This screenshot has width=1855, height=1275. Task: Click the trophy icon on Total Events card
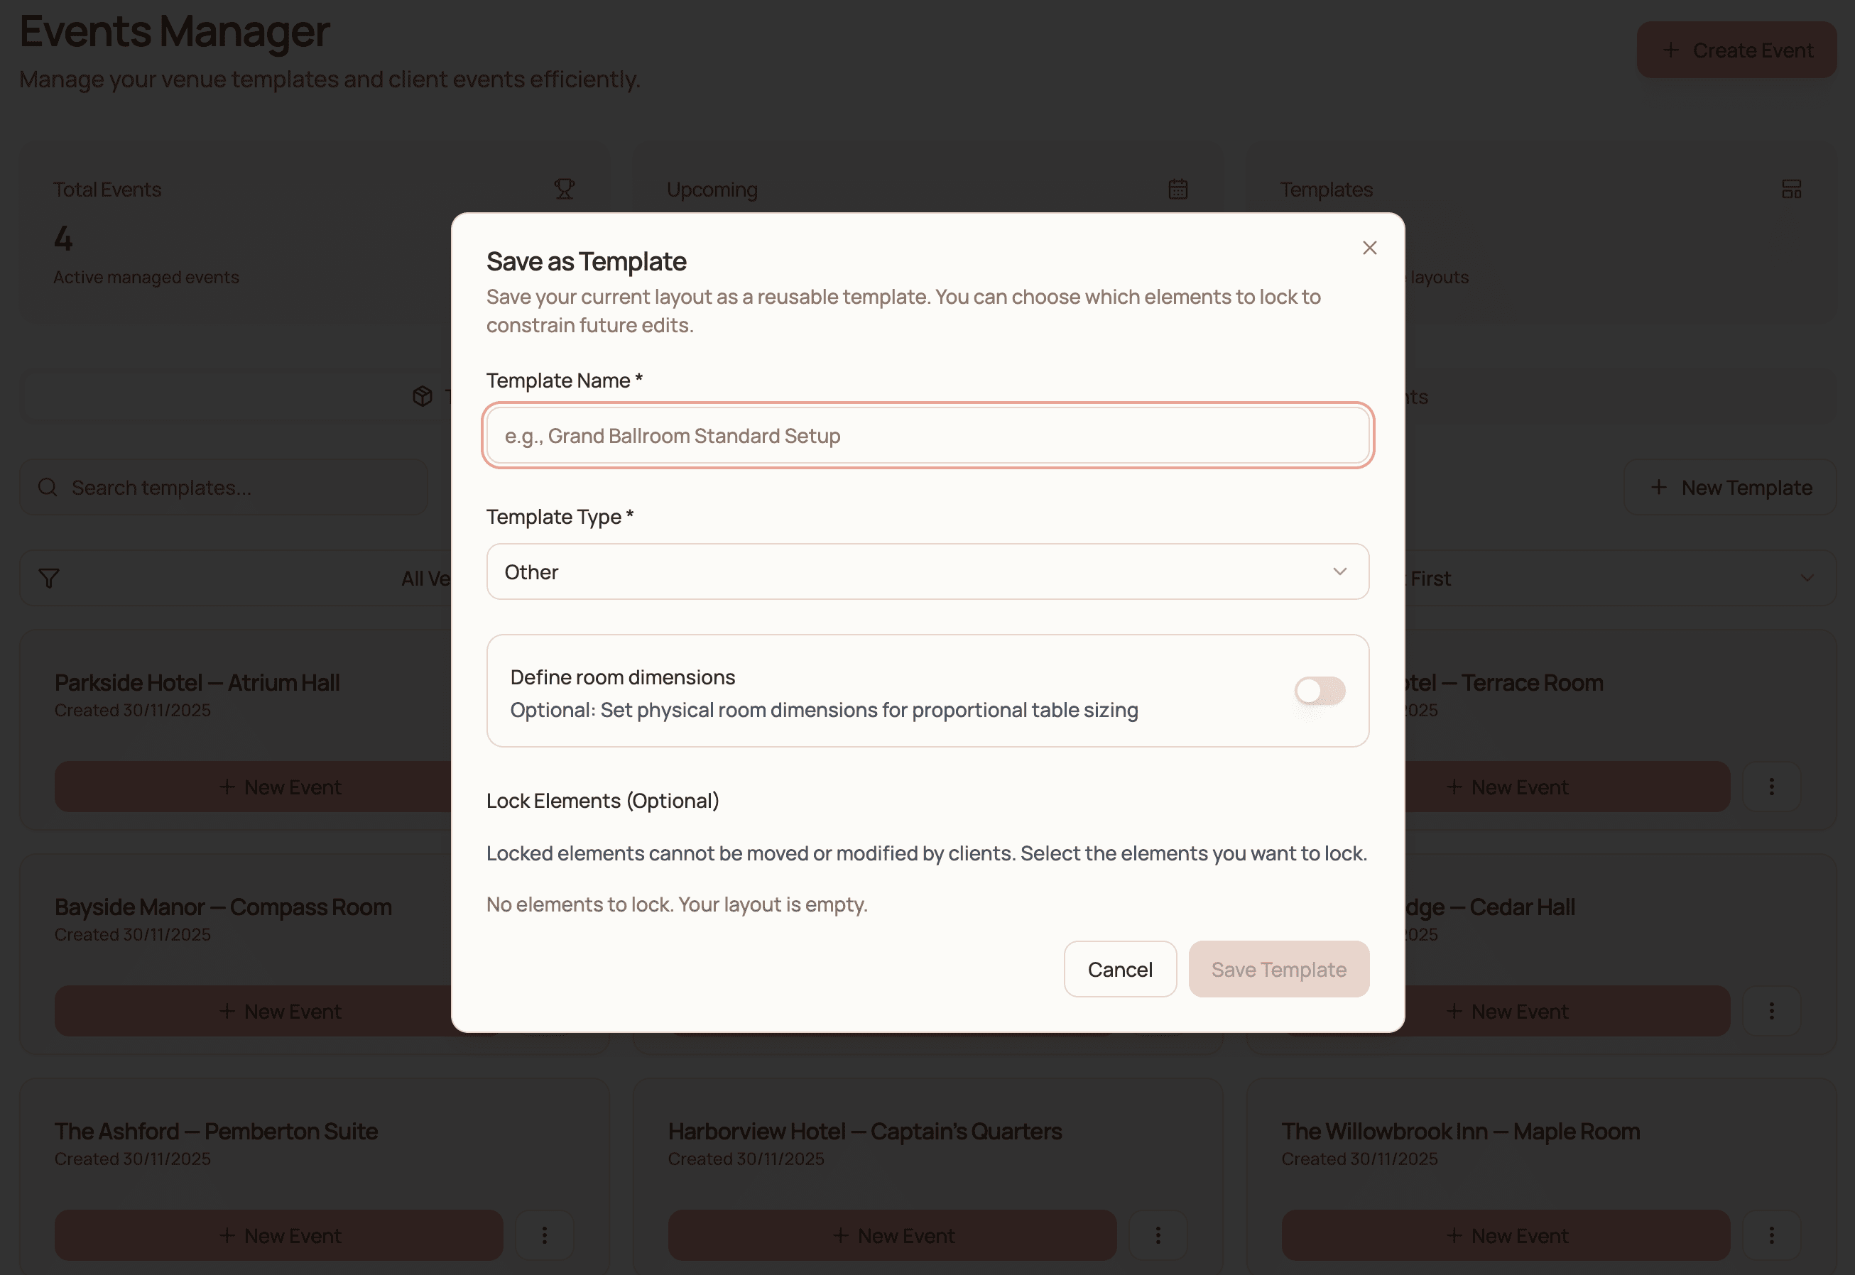pos(565,189)
